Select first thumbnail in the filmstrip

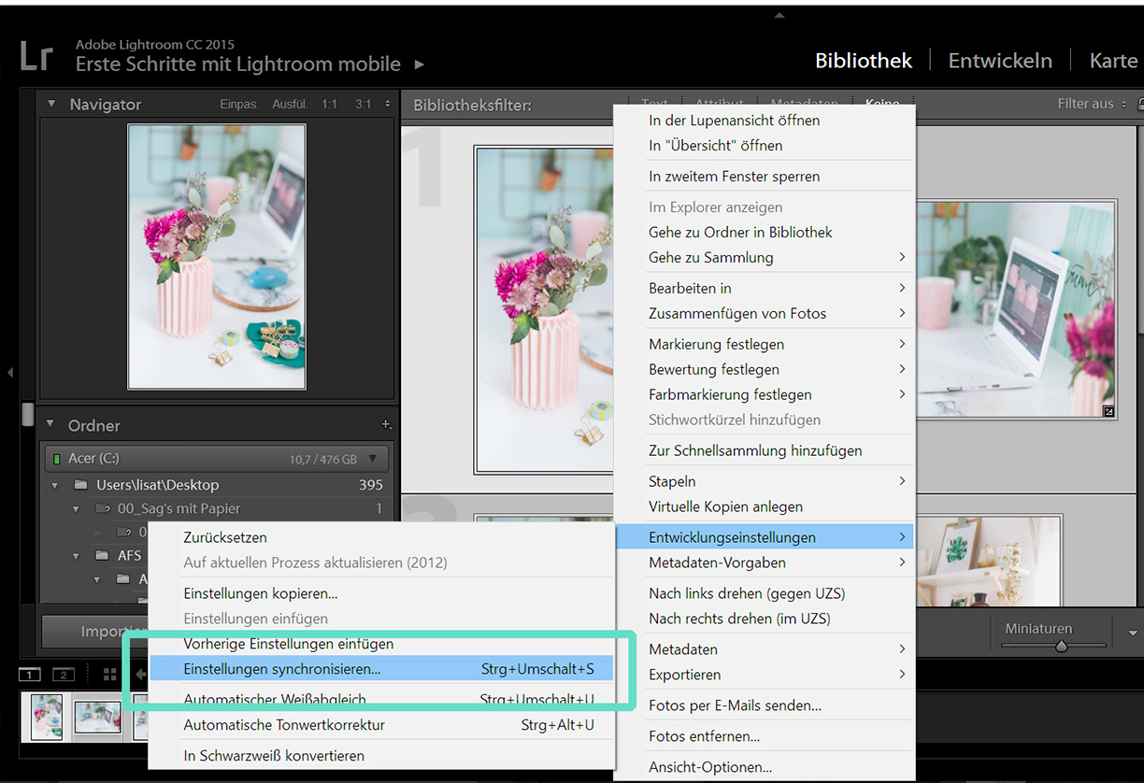(x=47, y=717)
